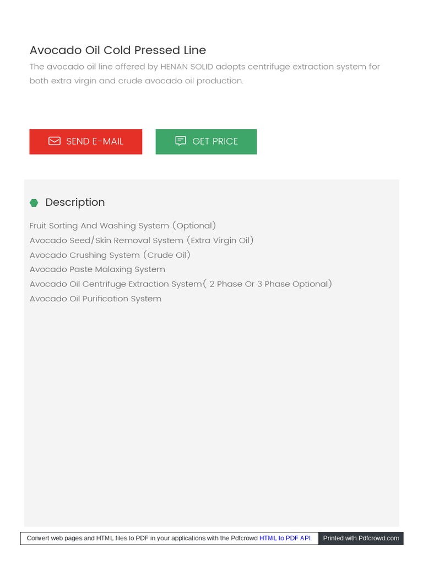Click the empty gray area below the description list
The image size is (423, 565).
(211, 414)
